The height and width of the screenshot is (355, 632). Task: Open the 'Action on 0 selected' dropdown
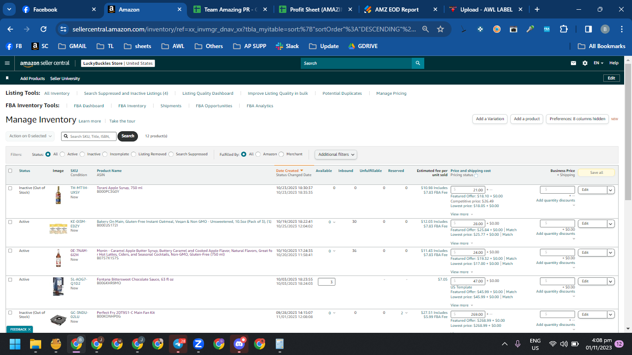point(30,136)
